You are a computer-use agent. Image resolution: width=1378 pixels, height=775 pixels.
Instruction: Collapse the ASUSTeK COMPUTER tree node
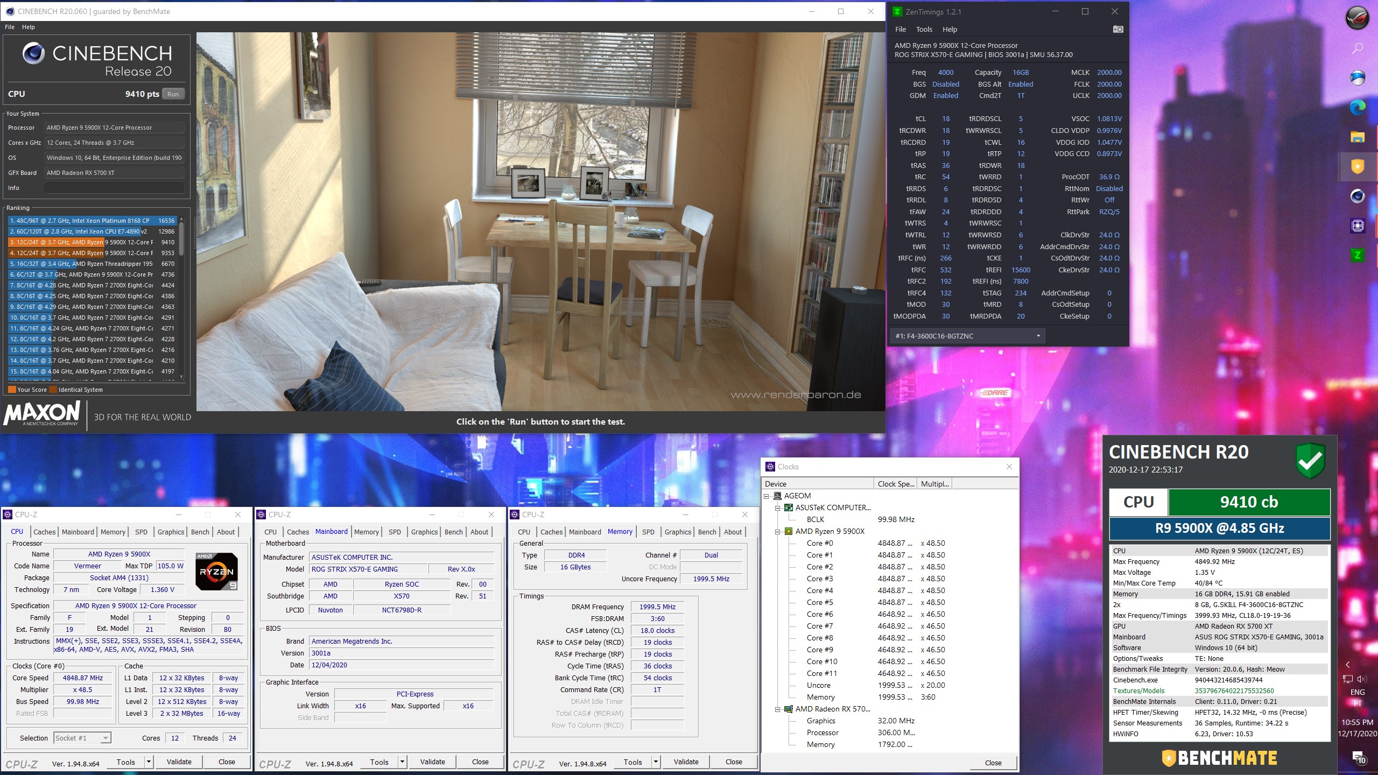tap(778, 508)
